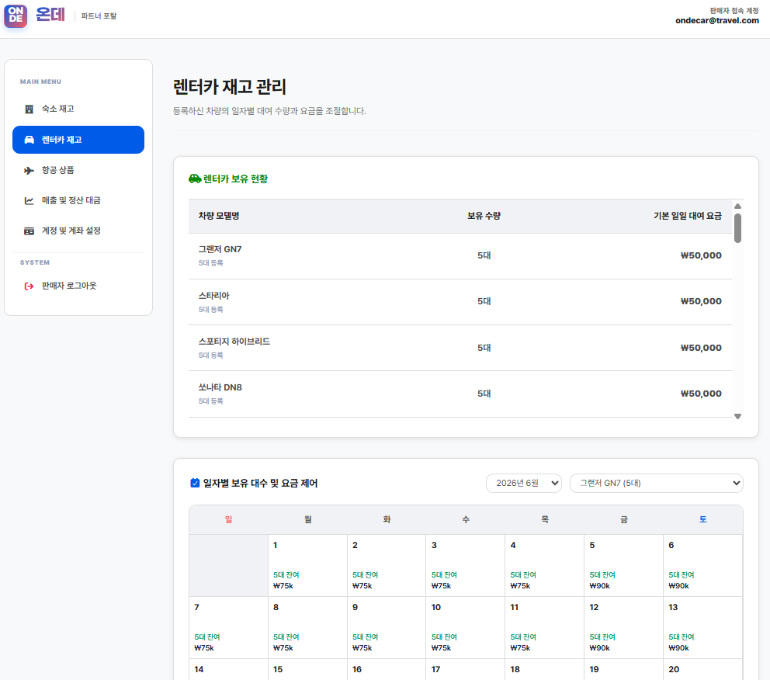
Task: Click the 항공 상품 airplane icon
Action: pos(29,170)
